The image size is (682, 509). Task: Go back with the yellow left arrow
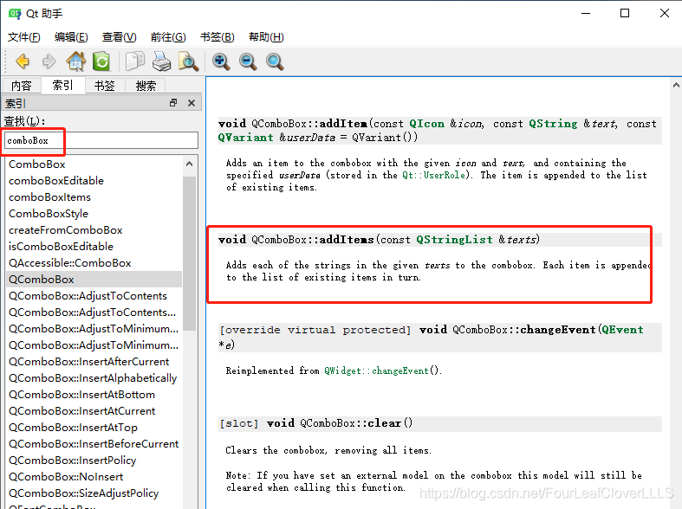(x=23, y=61)
